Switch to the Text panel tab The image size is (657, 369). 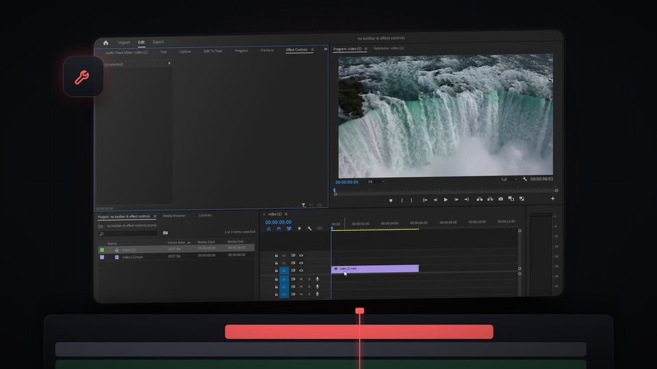[164, 52]
